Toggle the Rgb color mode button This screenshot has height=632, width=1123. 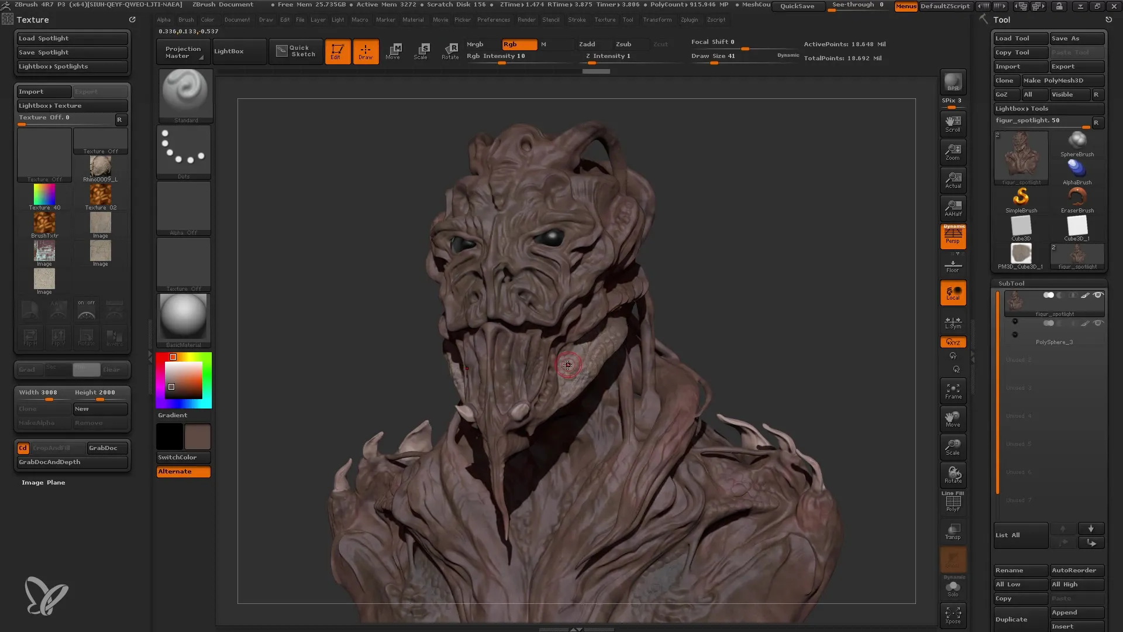(x=510, y=44)
